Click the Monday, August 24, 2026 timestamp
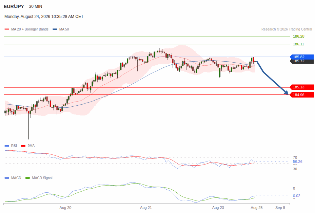This screenshot has height=213, width=315. coord(44,17)
